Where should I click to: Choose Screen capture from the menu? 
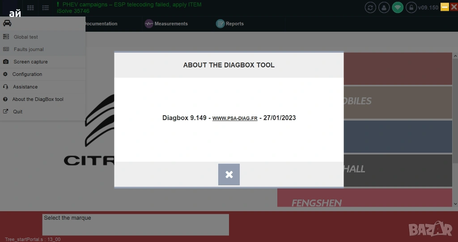click(x=30, y=62)
